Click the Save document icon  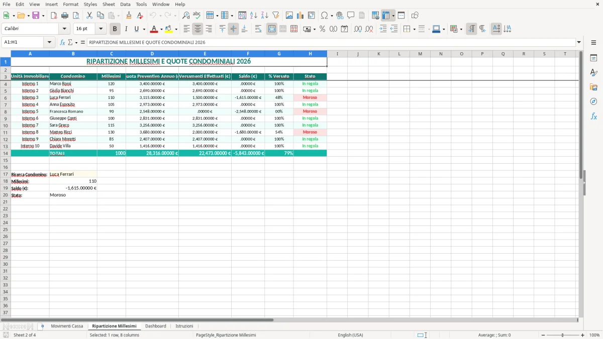coord(36,16)
